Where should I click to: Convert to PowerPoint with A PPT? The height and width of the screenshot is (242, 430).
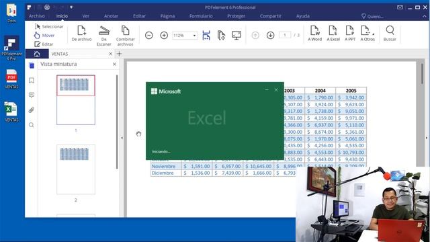point(350,34)
